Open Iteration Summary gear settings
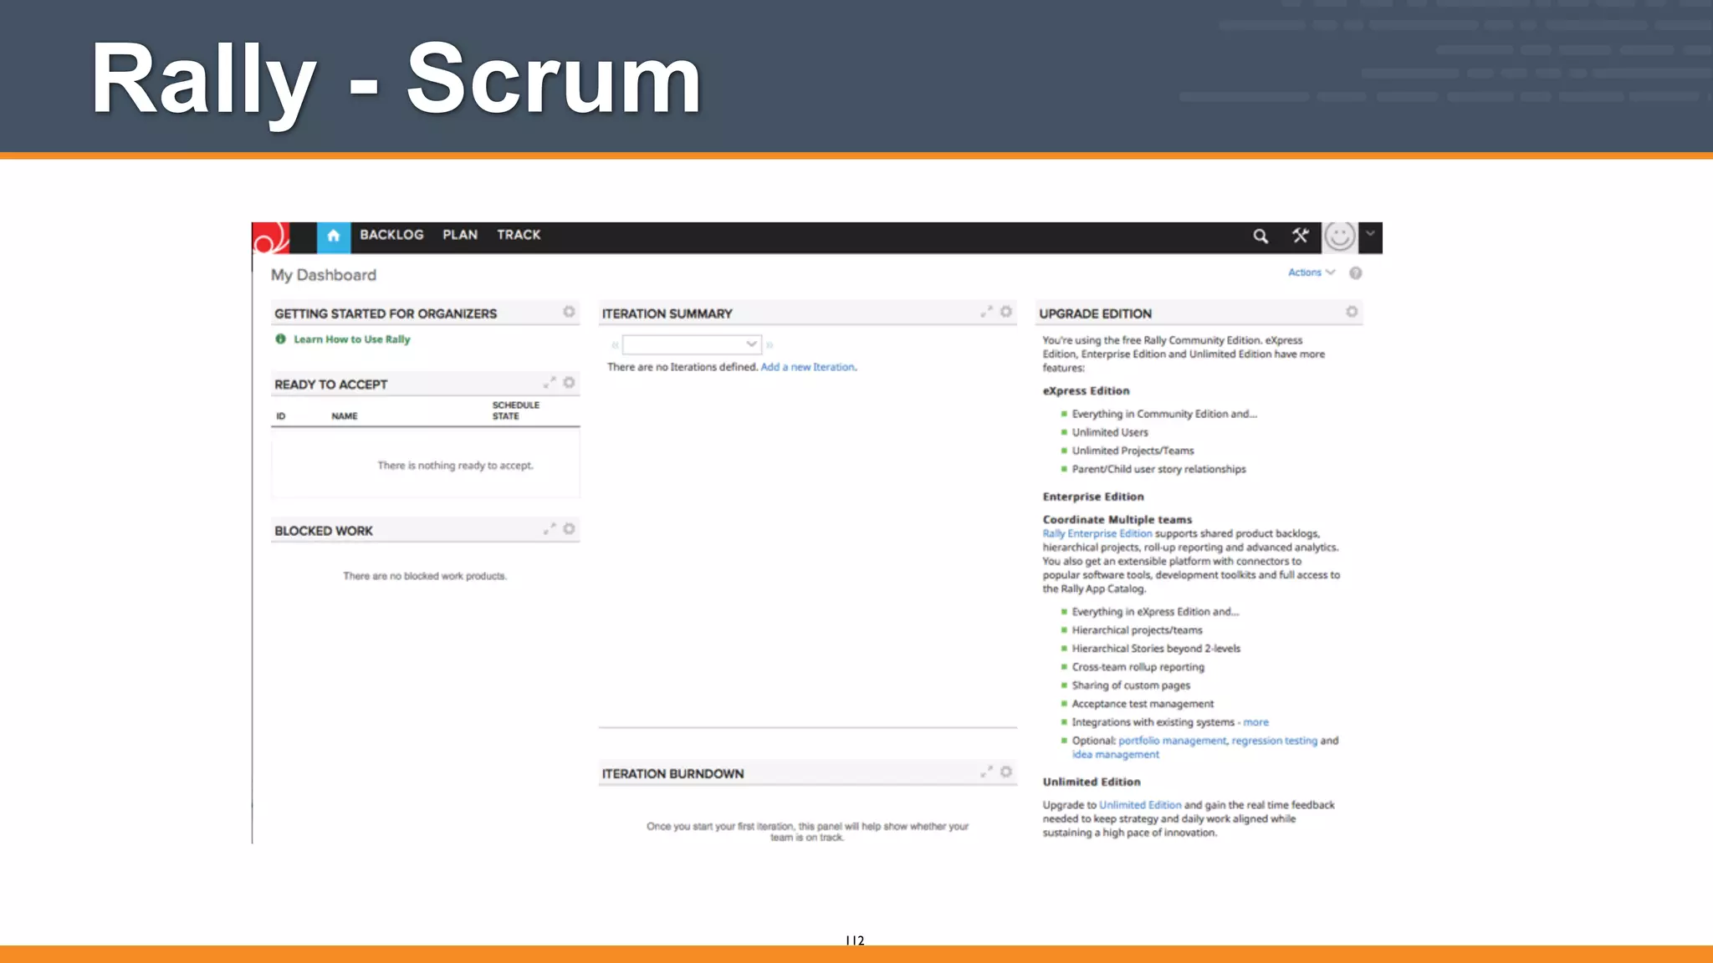 (x=1006, y=312)
